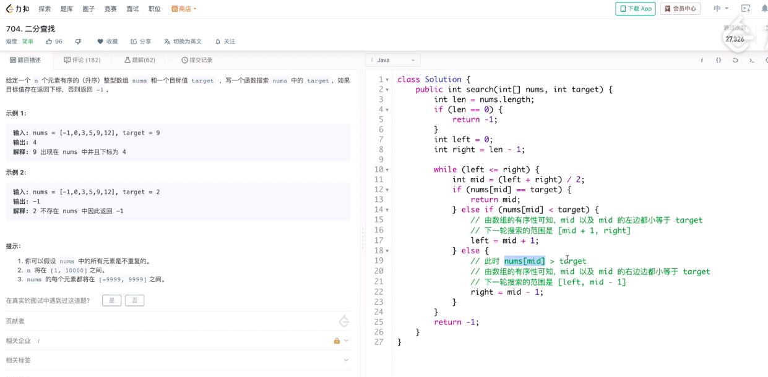Click the thumbs-down dislike icon
This screenshot has height=377, width=768.
78,41
